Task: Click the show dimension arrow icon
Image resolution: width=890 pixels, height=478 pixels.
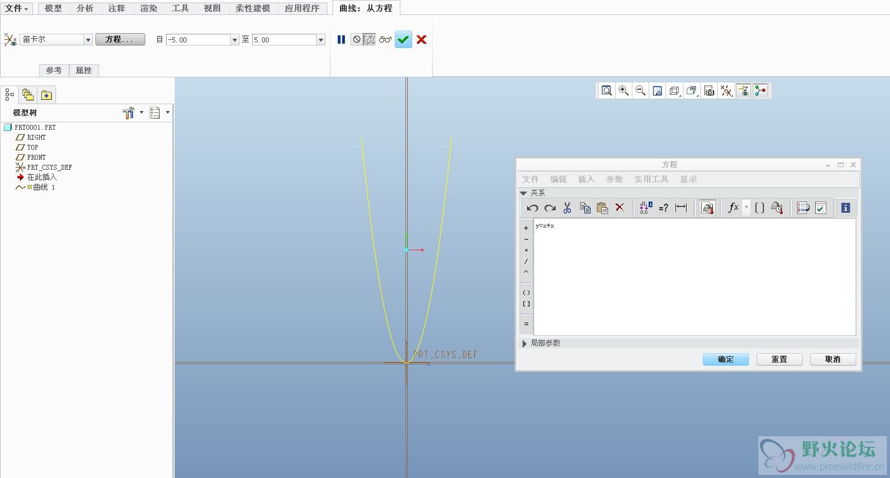Action: (x=681, y=208)
